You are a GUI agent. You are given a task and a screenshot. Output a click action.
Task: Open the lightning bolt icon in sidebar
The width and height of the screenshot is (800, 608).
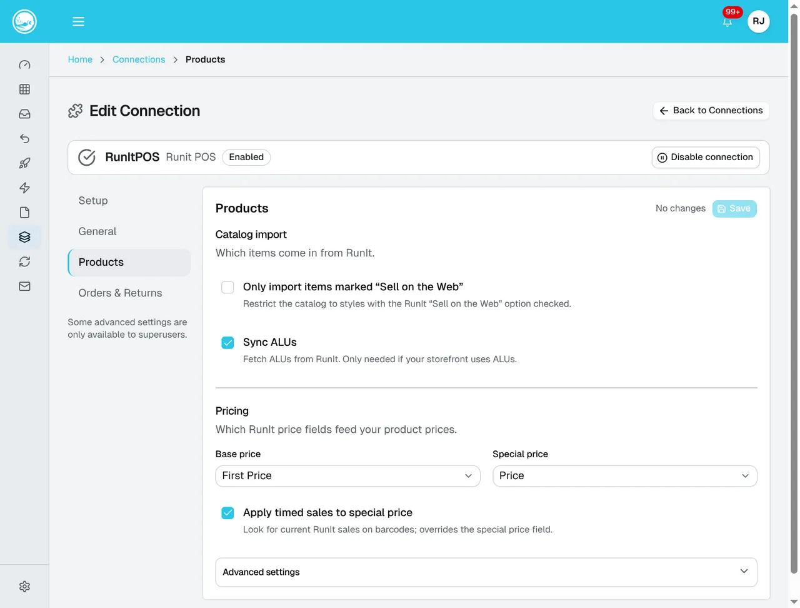tap(24, 188)
